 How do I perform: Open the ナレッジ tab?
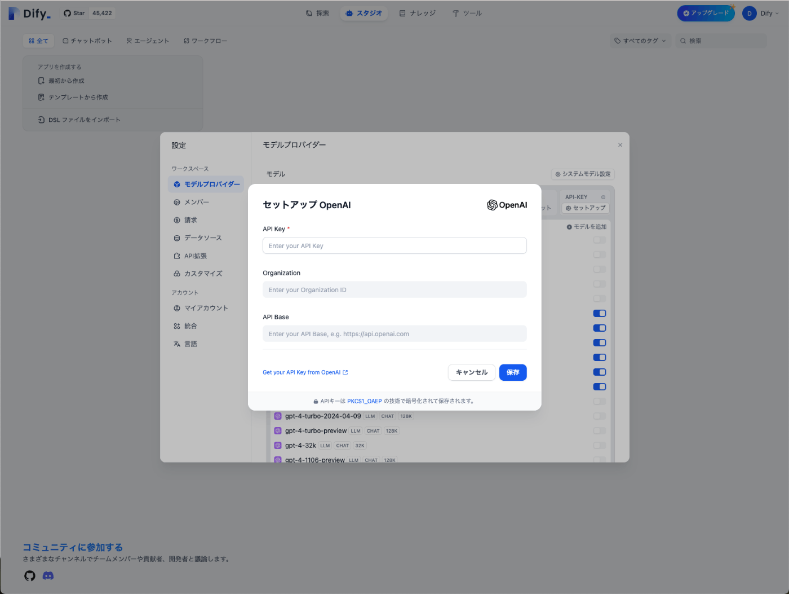(418, 13)
